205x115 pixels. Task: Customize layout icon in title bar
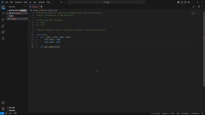click(x=189, y=2)
